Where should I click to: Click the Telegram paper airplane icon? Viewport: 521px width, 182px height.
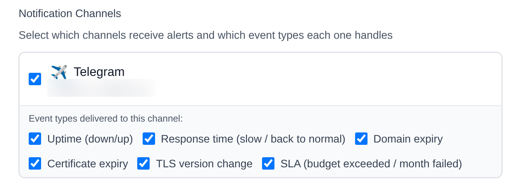(59, 72)
